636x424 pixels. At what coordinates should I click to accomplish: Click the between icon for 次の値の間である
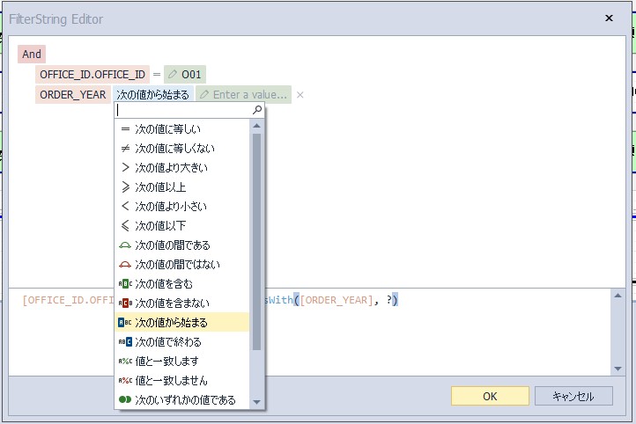(125, 245)
